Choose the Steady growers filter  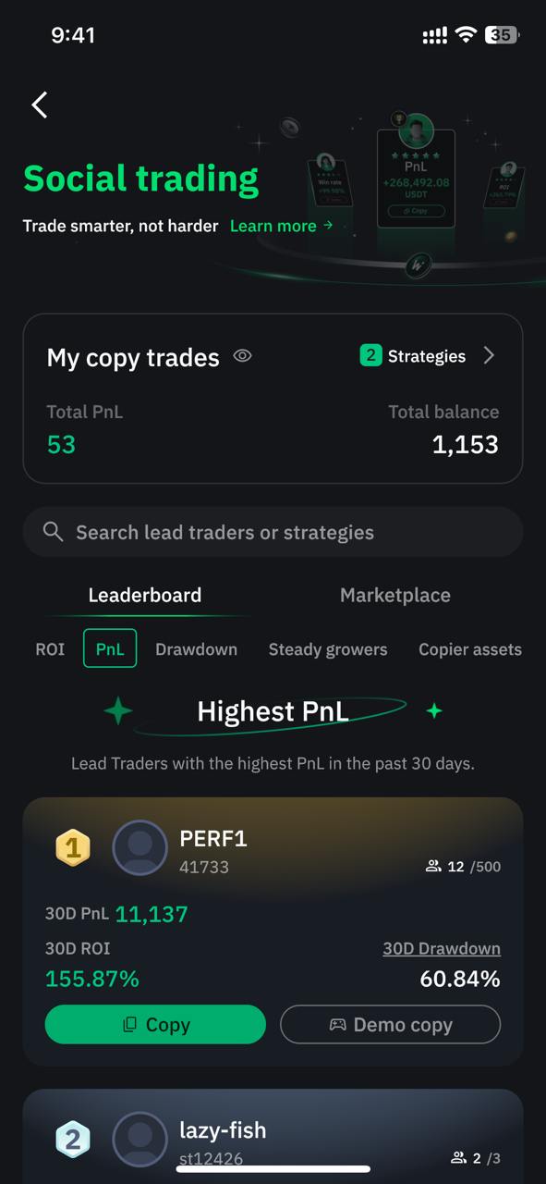pos(328,649)
